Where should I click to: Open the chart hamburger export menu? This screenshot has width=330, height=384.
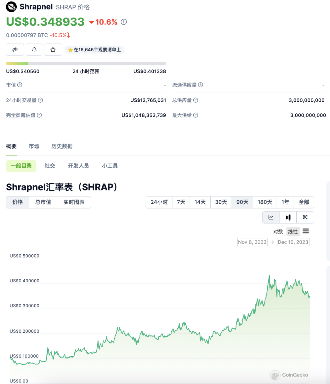coord(305,231)
